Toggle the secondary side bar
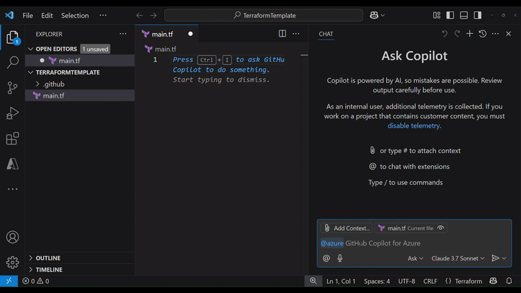 pos(477,15)
